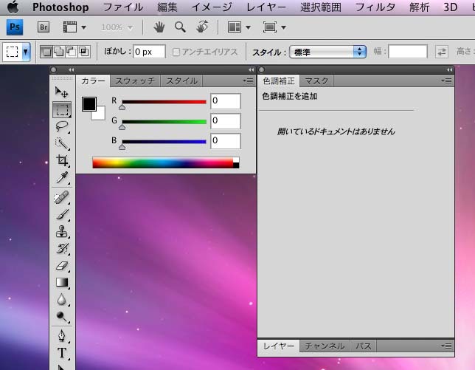This screenshot has width=475, height=370.
Task: Collapse the toolbox with double arrows
Action: pos(72,69)
